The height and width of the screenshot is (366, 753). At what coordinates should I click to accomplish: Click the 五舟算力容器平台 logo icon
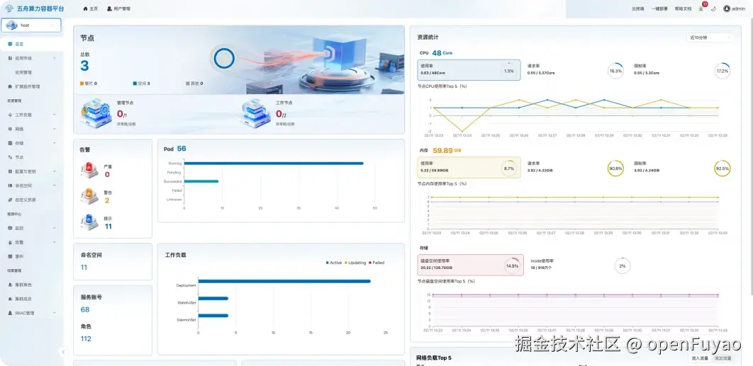click(x=9, y=8)
